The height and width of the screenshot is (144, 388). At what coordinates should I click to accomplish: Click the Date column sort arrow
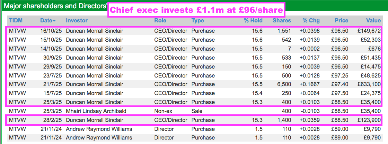tap(54, 21)
